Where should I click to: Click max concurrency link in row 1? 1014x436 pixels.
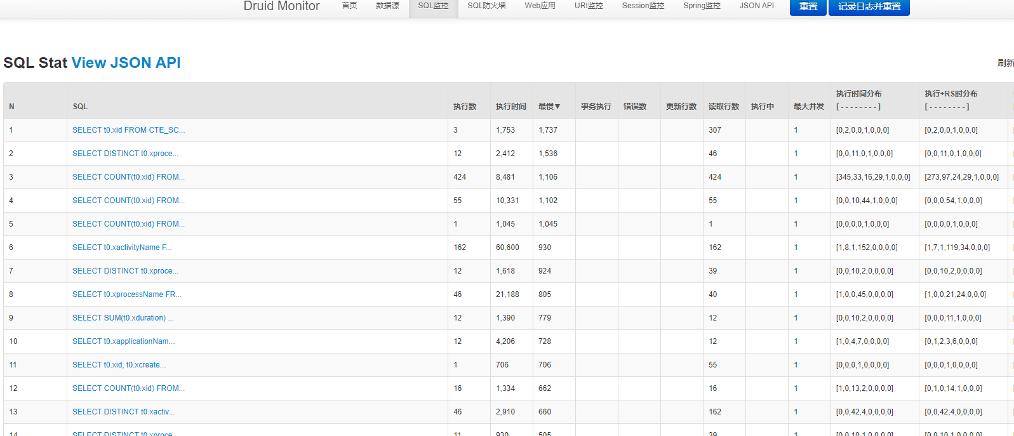click(796, 130)
